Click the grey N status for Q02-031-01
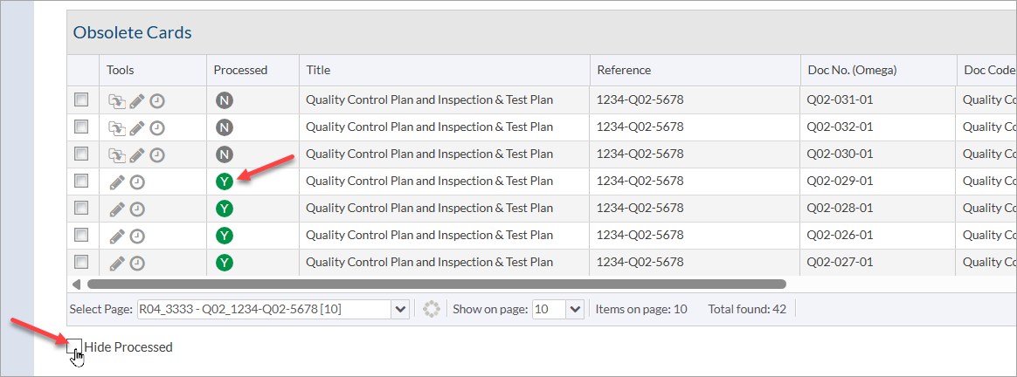The image size is (1017, 377). tap(225, 100)
